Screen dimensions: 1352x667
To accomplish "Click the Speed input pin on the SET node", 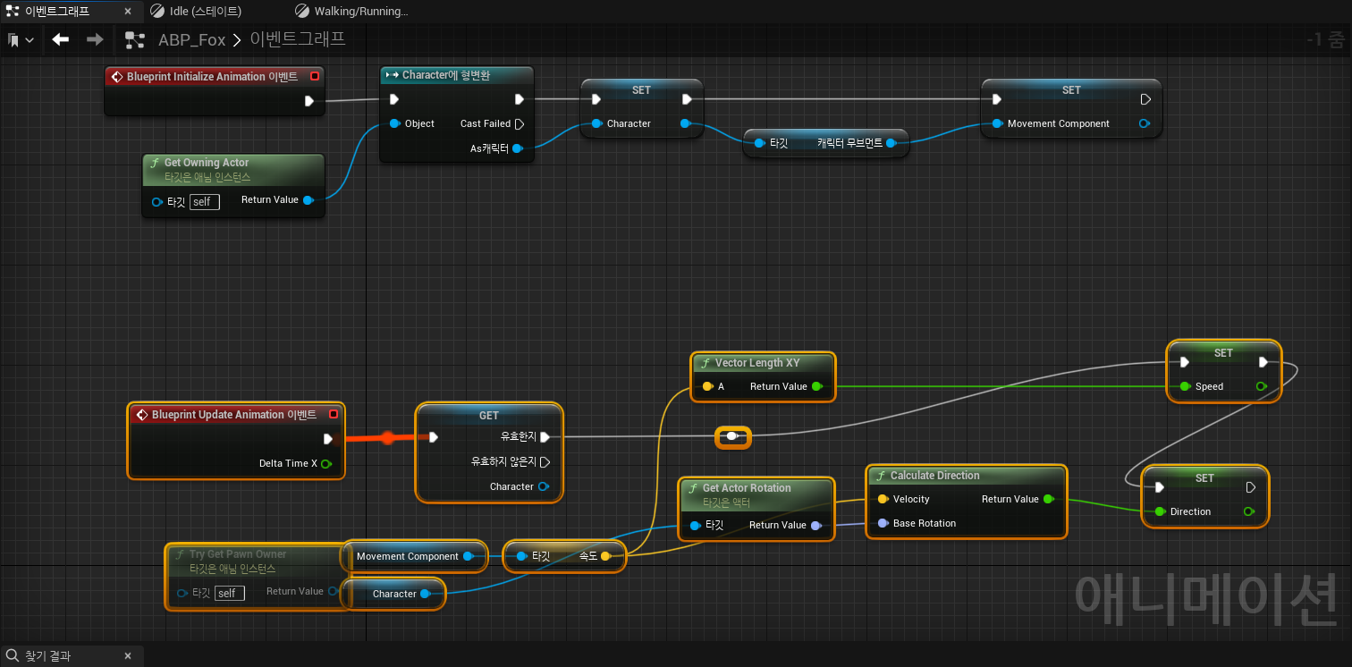I will [x=1185, y=386].
